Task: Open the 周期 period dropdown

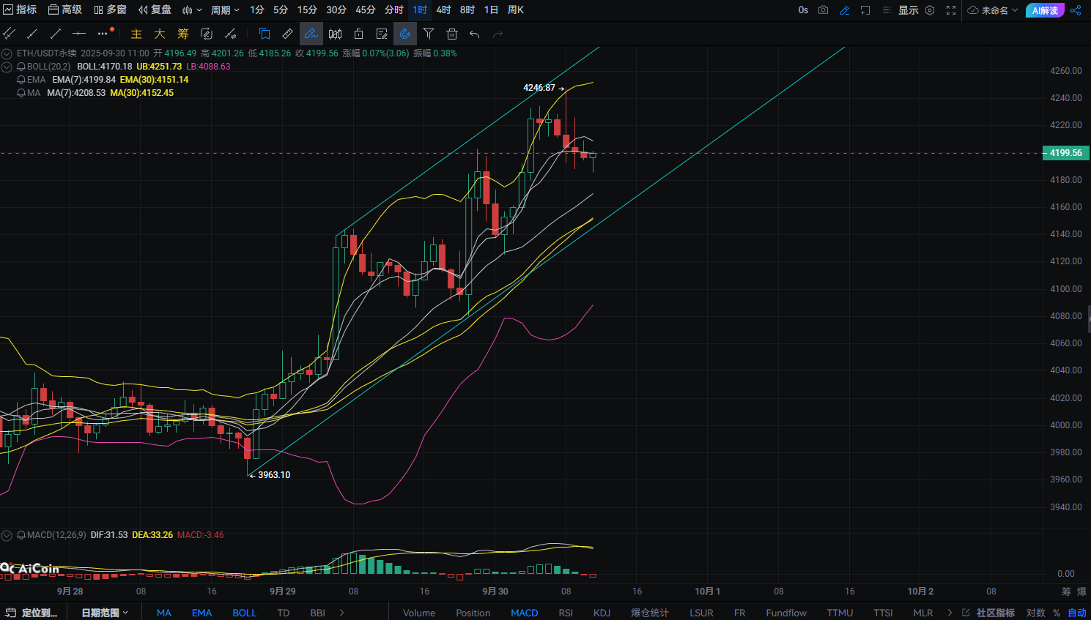Action: pos(225,10)
